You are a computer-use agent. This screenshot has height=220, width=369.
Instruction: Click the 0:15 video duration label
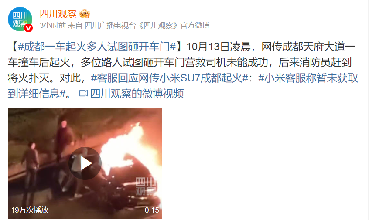[x=152, y=210]
